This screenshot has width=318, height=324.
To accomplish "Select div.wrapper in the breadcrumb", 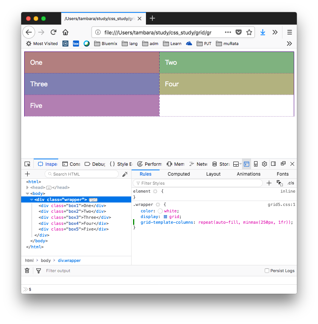I will point(69,260).
